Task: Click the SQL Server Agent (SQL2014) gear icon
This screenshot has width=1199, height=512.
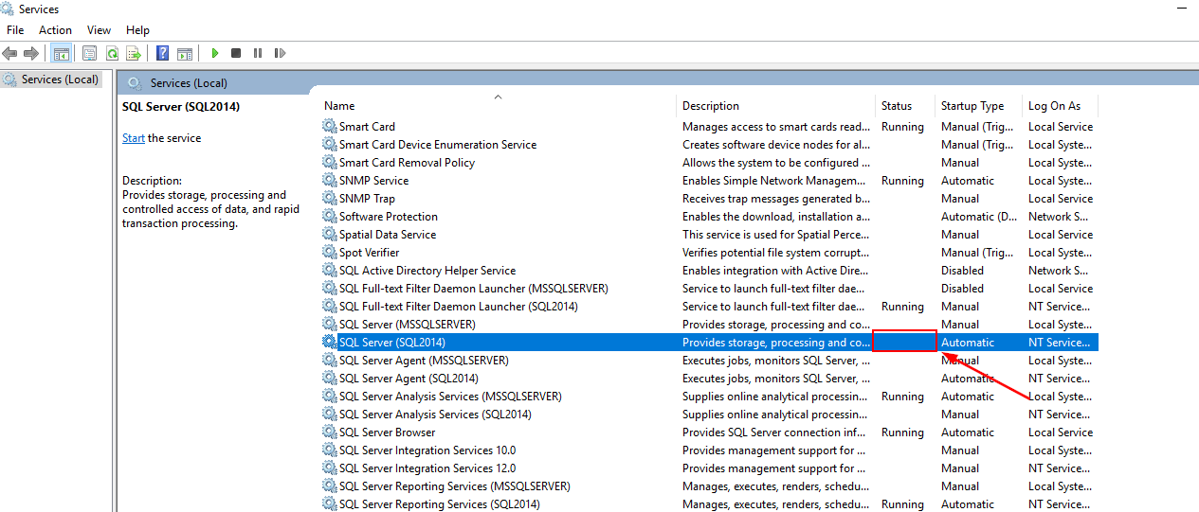Action: 330,379
